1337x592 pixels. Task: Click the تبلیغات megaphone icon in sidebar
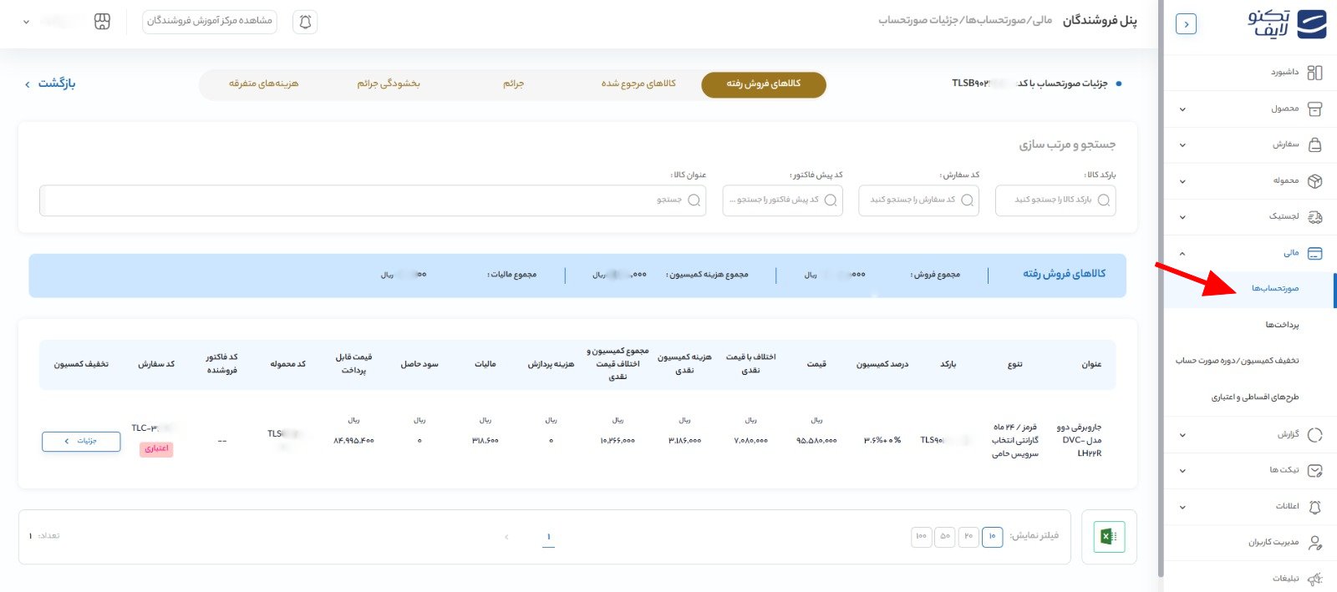point(1314,579)
